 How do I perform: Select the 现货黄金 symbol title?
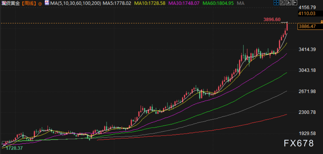coord(11,3)
